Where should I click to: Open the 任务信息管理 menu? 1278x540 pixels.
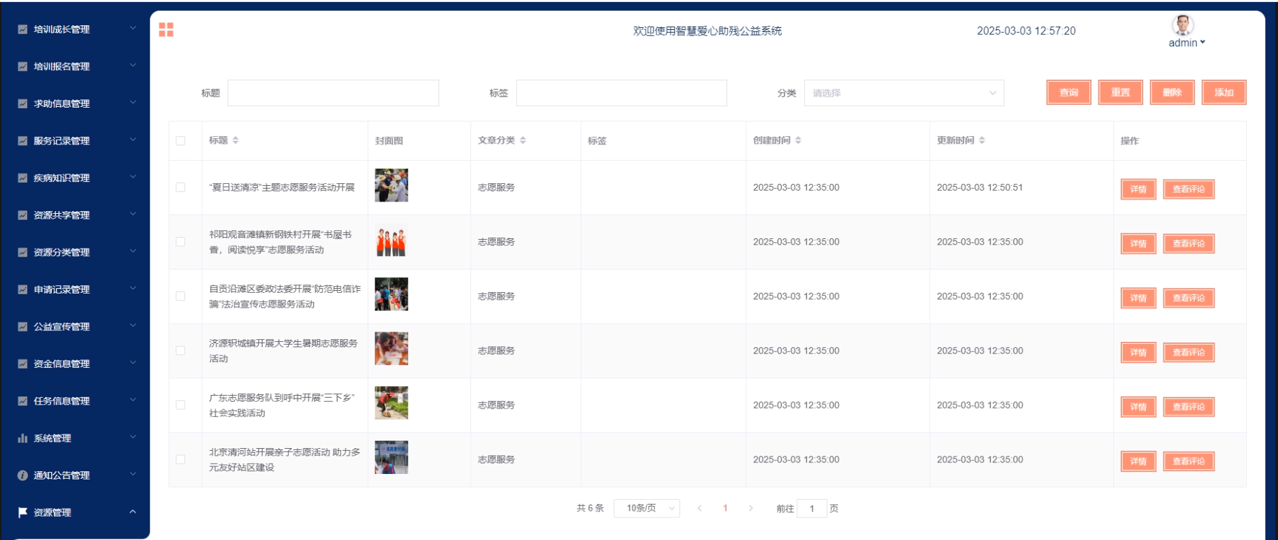click(x=75, y=401)
